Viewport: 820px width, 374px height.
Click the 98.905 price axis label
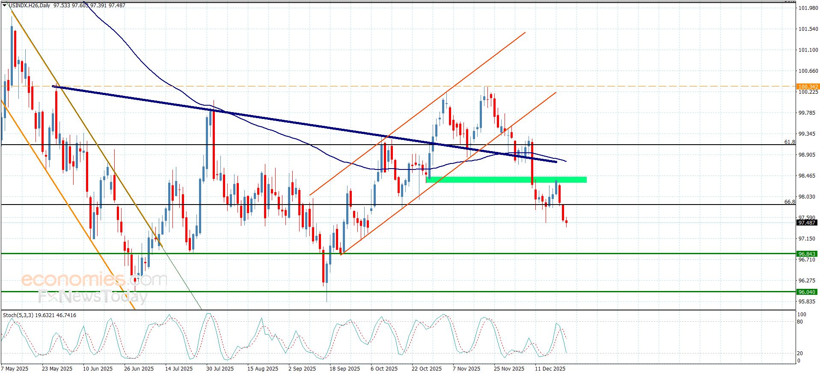click(808, 155)
